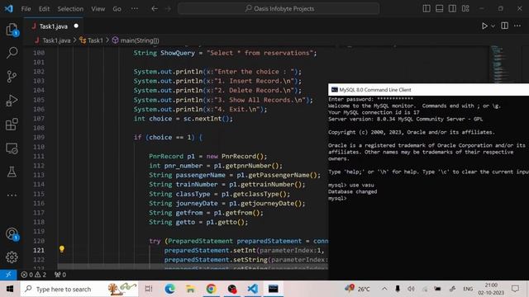Open the Windows Start menu

tap(10, 289)
